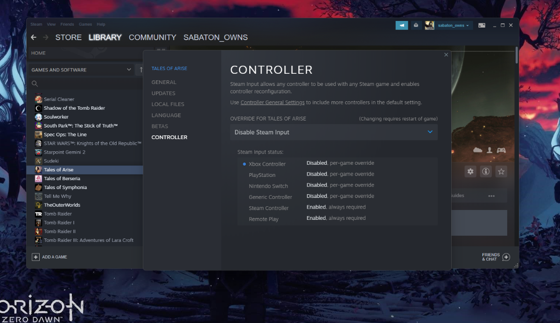The height and width of the screenshot is (323, 560).
Task: Click in the library search field
Action: [86, 84]
